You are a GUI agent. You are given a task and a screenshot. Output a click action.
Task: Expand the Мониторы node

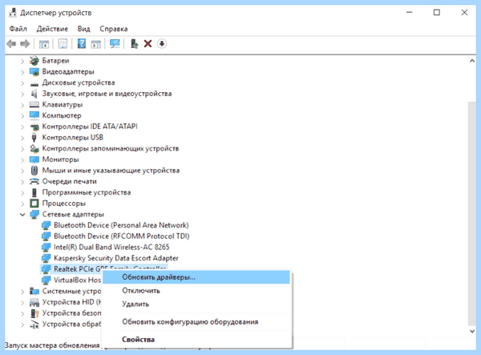click(22, 160)
